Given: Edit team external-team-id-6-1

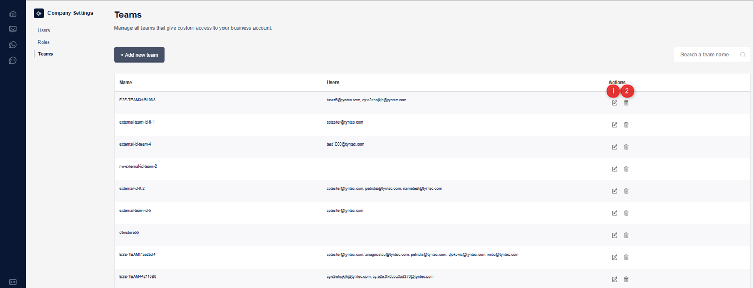Looking at the screenshot, I should tap(614, 125).
